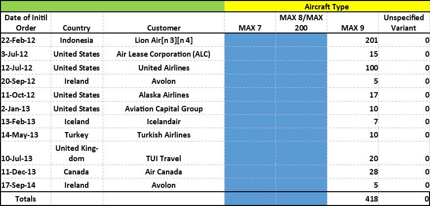Click the MAX 9 value 201 cell
The height and width of the screenshot is (206, 430).
(x=352, y=40)
